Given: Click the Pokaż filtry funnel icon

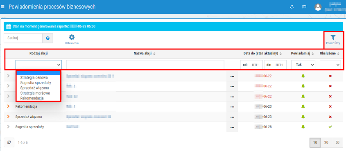Looking at the screenshot, I should click(x=333, y=38).
